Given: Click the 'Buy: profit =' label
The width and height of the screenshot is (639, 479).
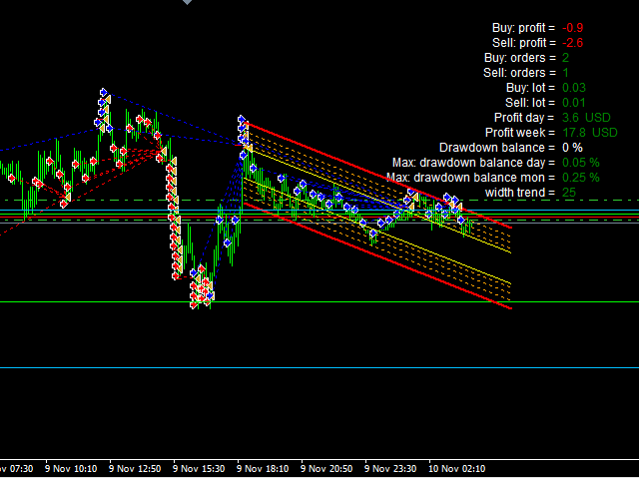Looking at the screenshot, I should 523,28.
